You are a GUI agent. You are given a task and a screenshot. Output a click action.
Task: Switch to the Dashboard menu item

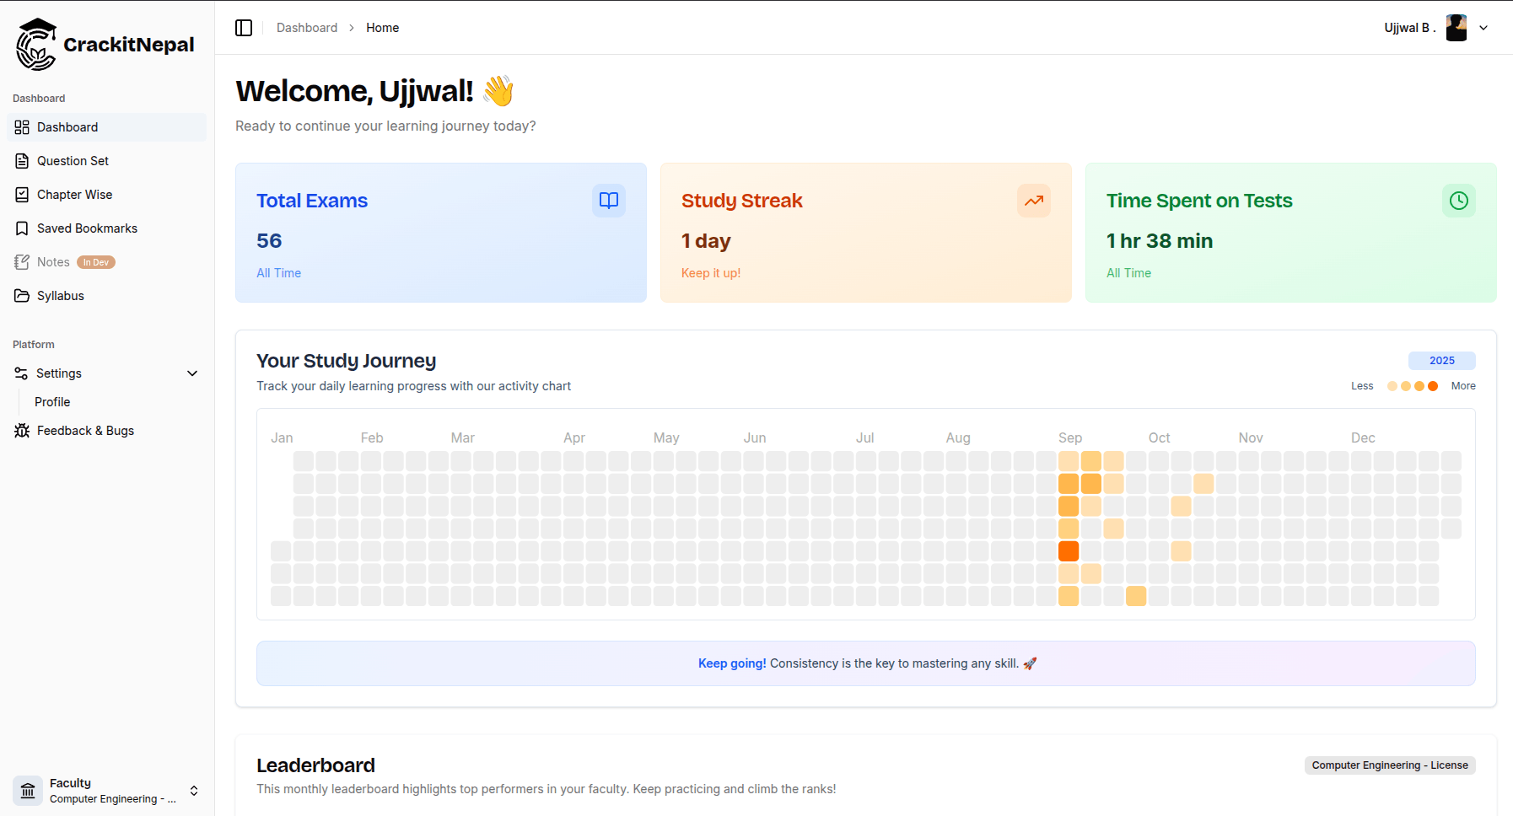[67, 127]
